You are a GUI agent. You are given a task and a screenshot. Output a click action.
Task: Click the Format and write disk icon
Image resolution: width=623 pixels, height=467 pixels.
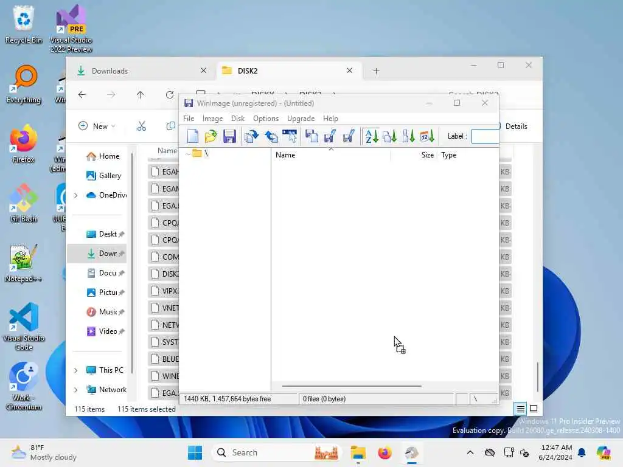click(349, 136)
